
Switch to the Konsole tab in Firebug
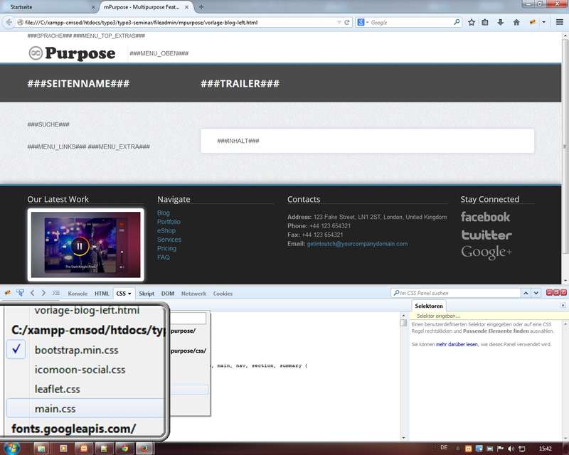78,293
